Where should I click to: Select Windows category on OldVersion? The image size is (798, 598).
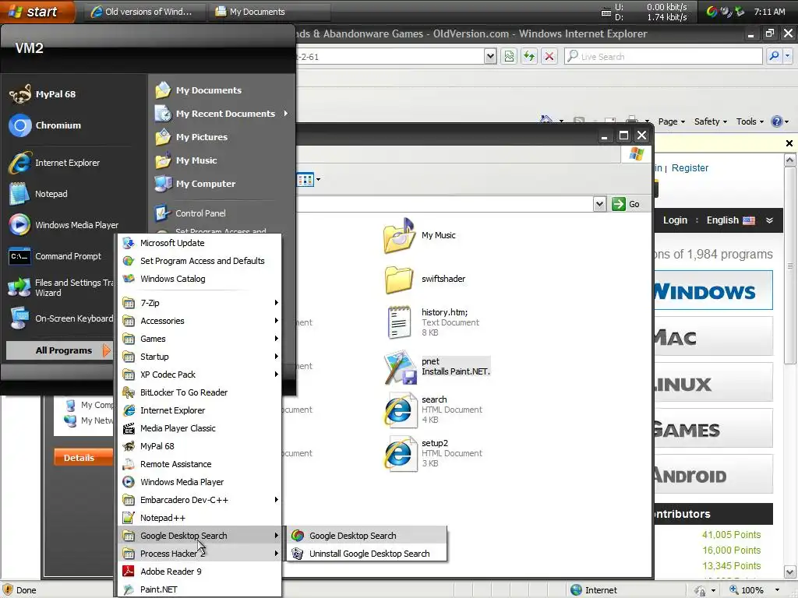712,290
